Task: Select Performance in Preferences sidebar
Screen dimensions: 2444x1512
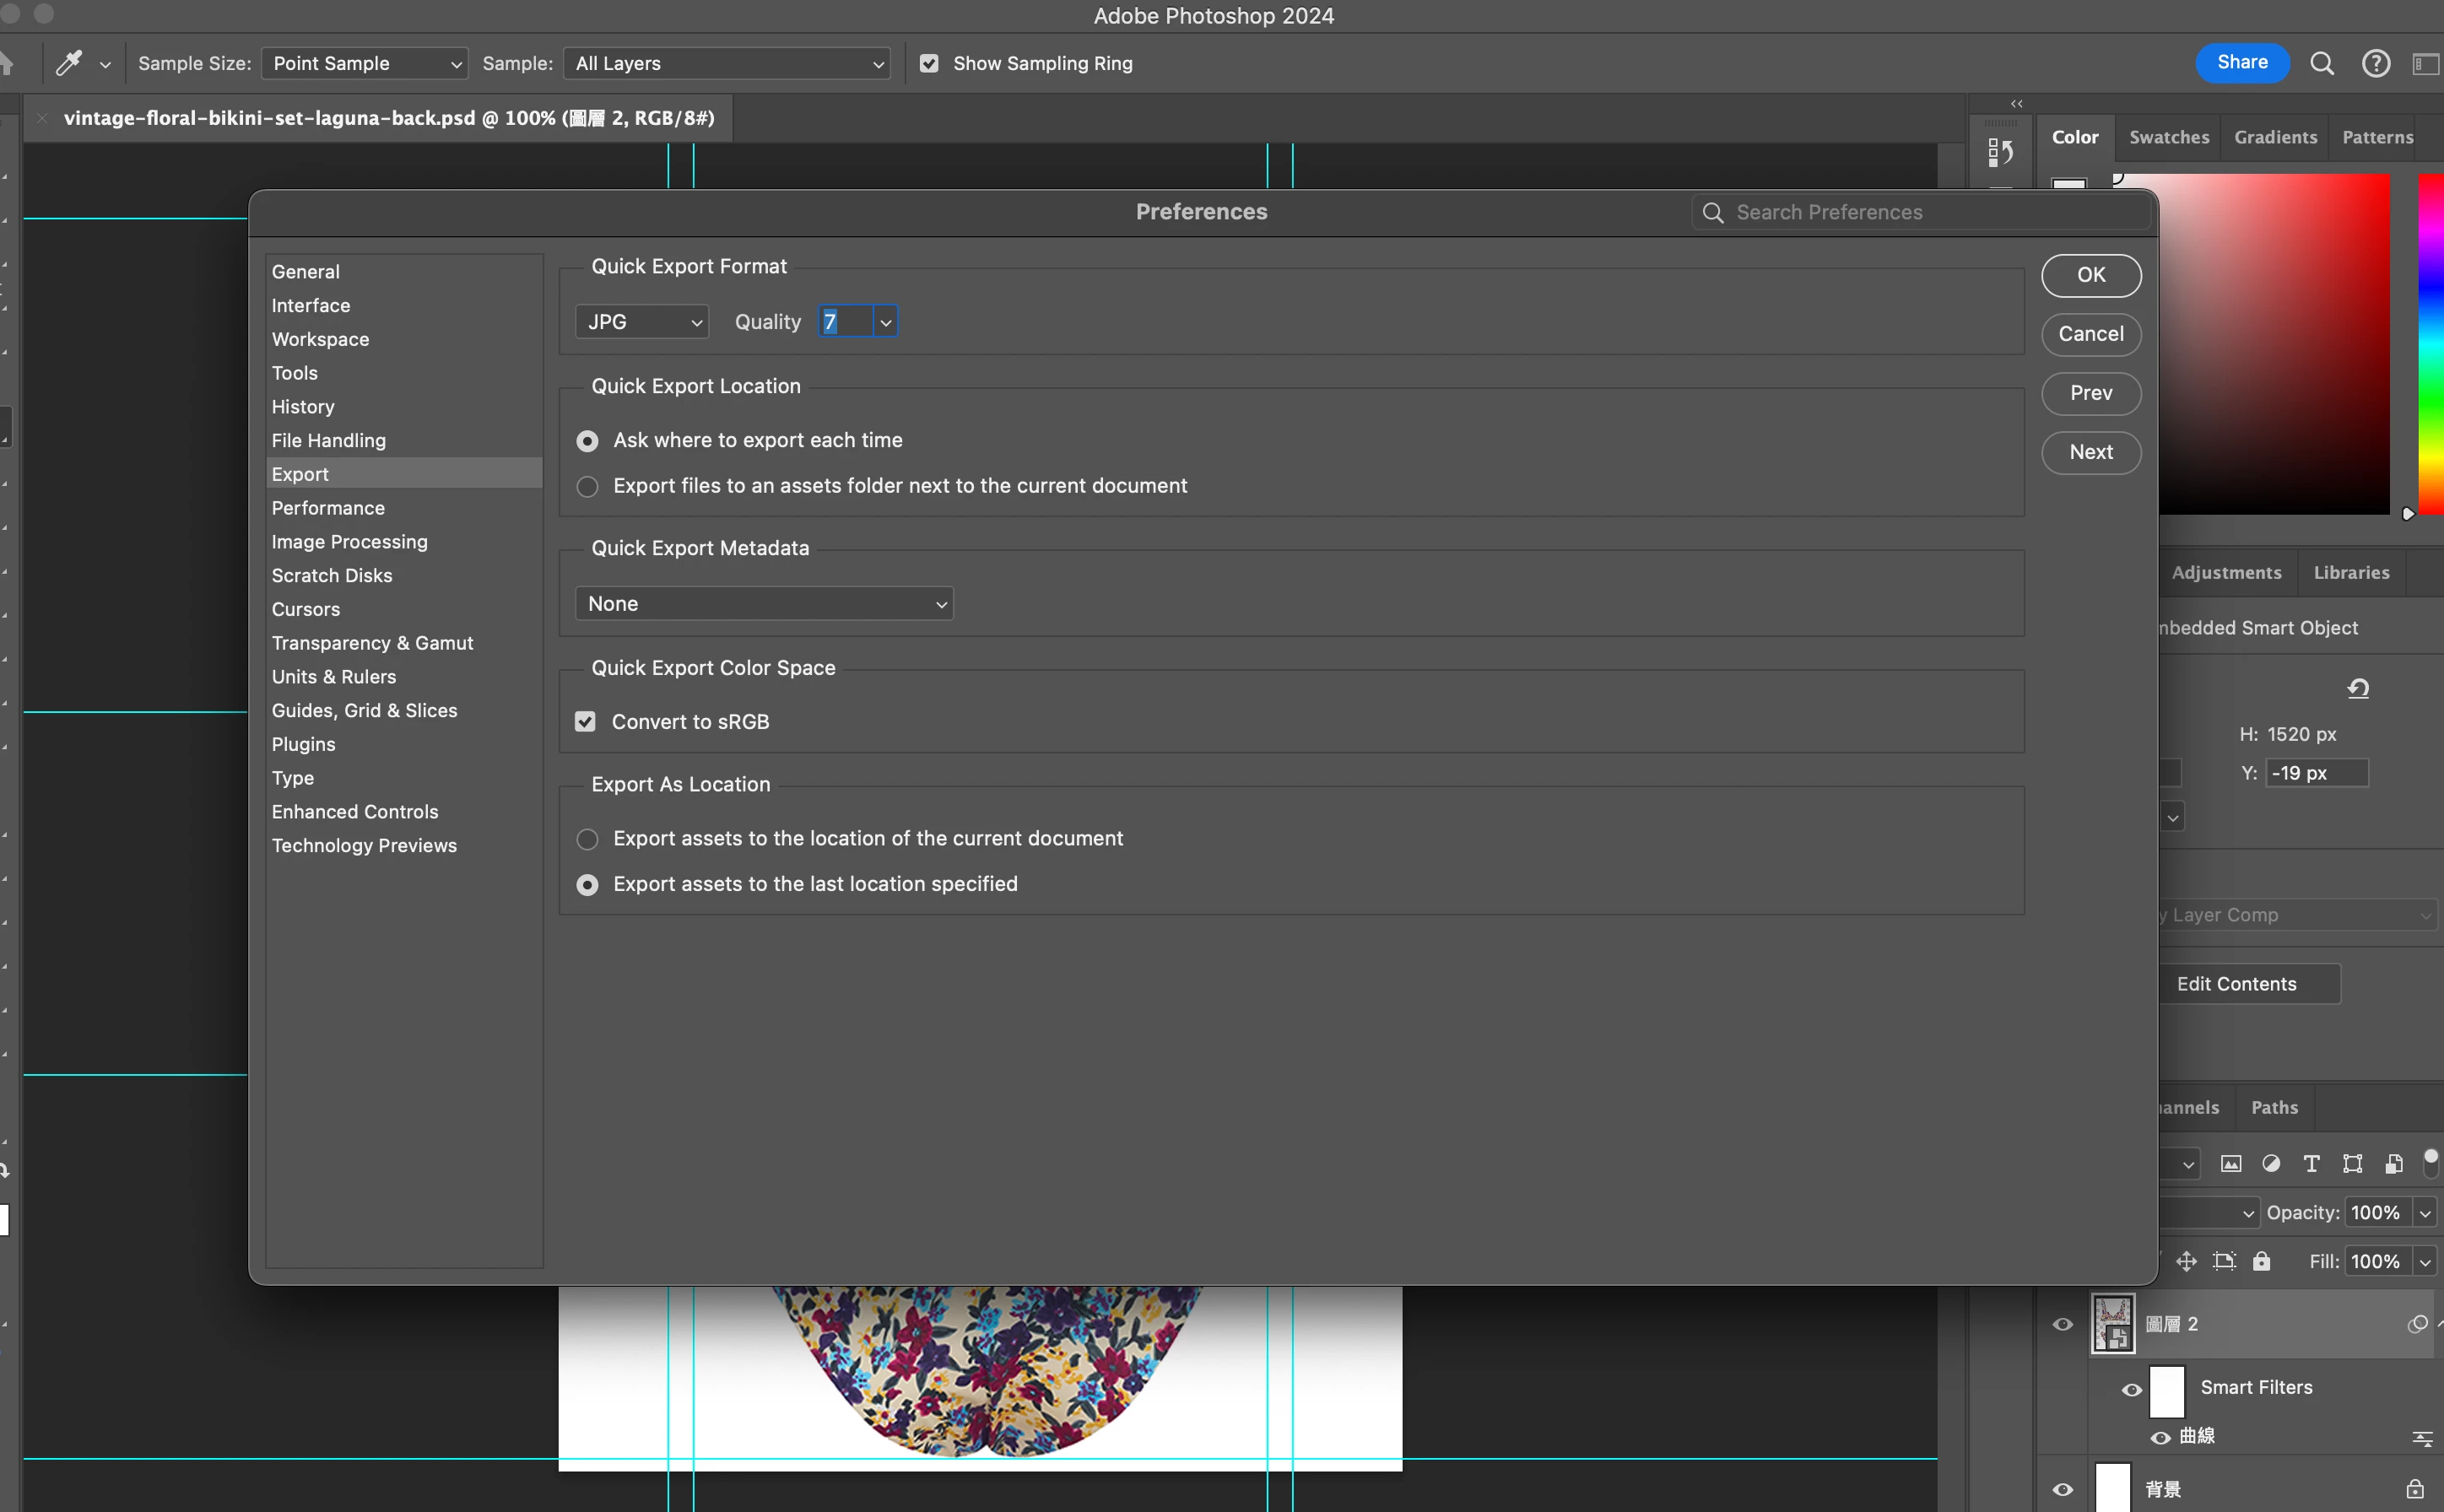Action: (328, 508)
